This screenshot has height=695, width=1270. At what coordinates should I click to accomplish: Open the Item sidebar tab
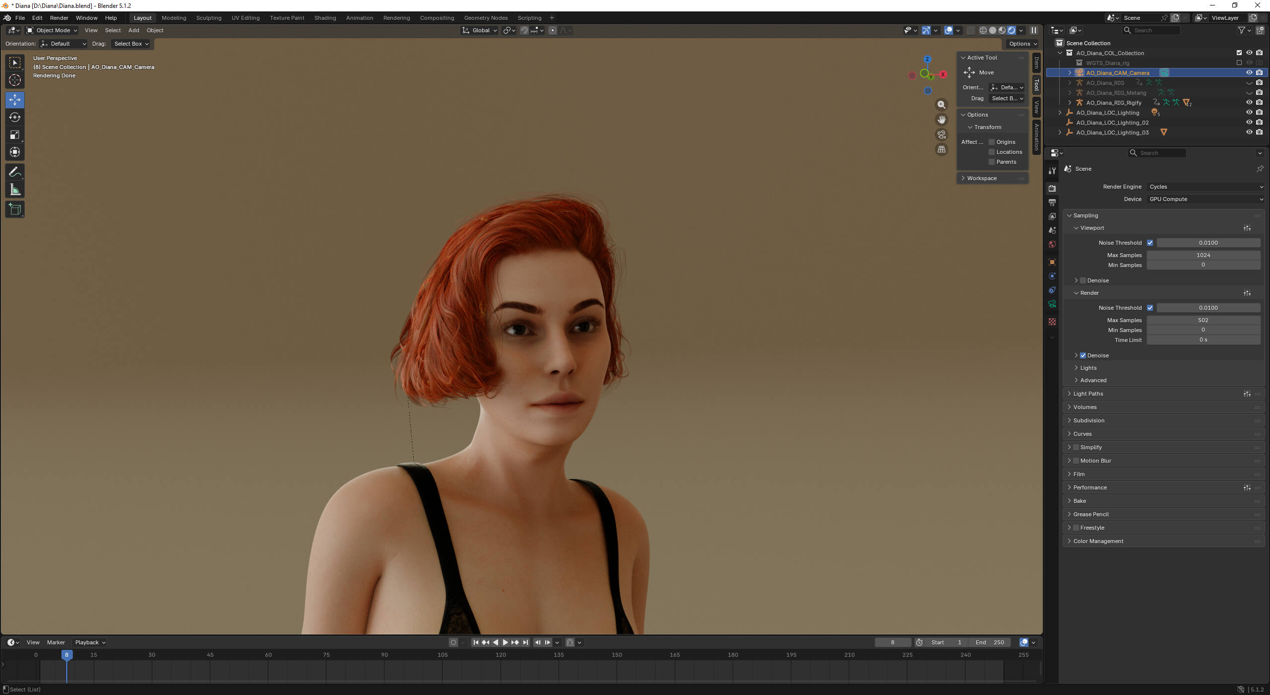1036,63
